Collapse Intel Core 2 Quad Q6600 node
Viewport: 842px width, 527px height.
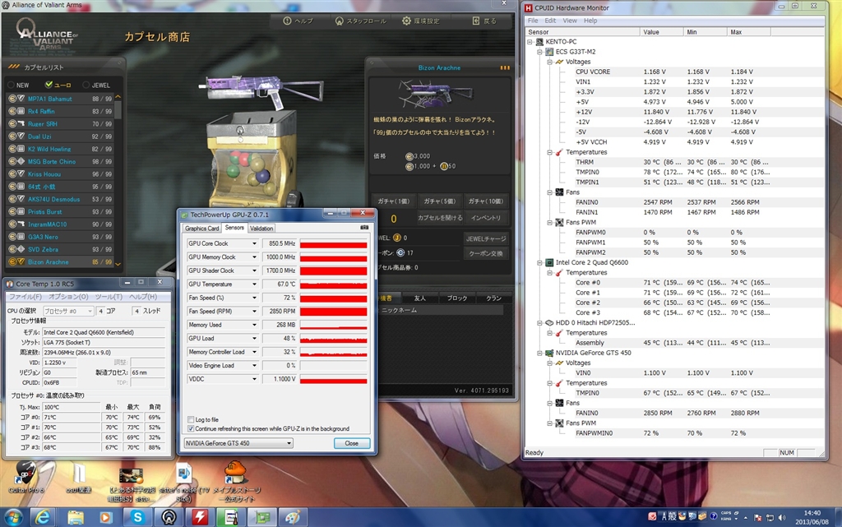[x=539, y=262]
